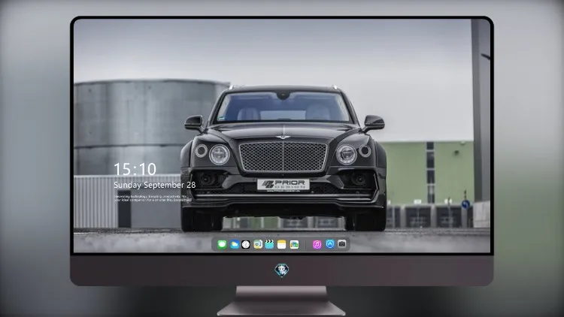Open the Maps app in dock
564x317 pixels.
[258, 244]
